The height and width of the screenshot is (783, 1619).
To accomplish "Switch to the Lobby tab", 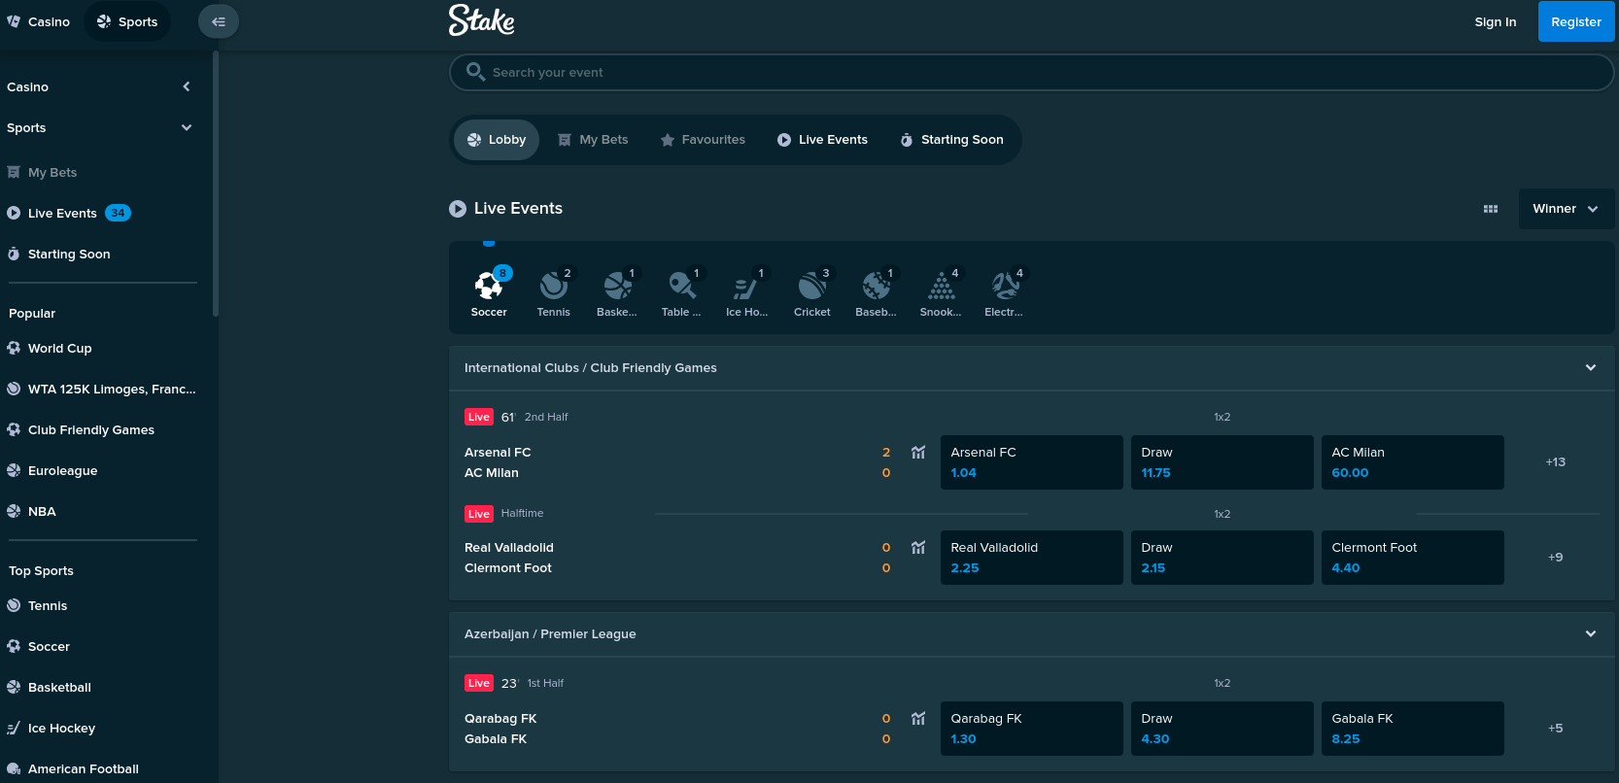I will click(497, 140).
